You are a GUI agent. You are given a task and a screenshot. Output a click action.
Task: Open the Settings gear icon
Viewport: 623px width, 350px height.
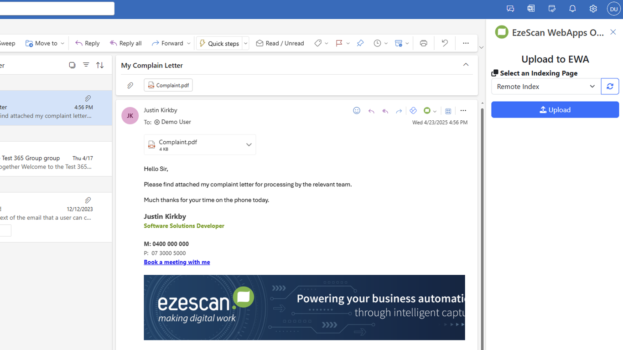[x=593, y=9]
